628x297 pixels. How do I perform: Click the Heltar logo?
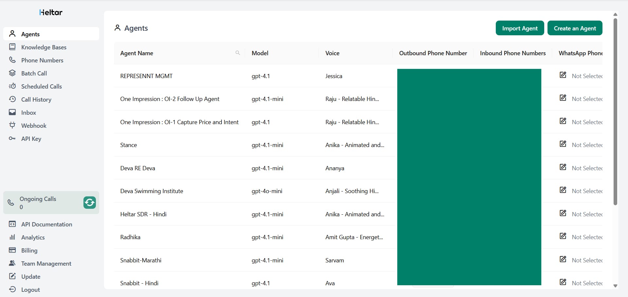coord(51,12)
